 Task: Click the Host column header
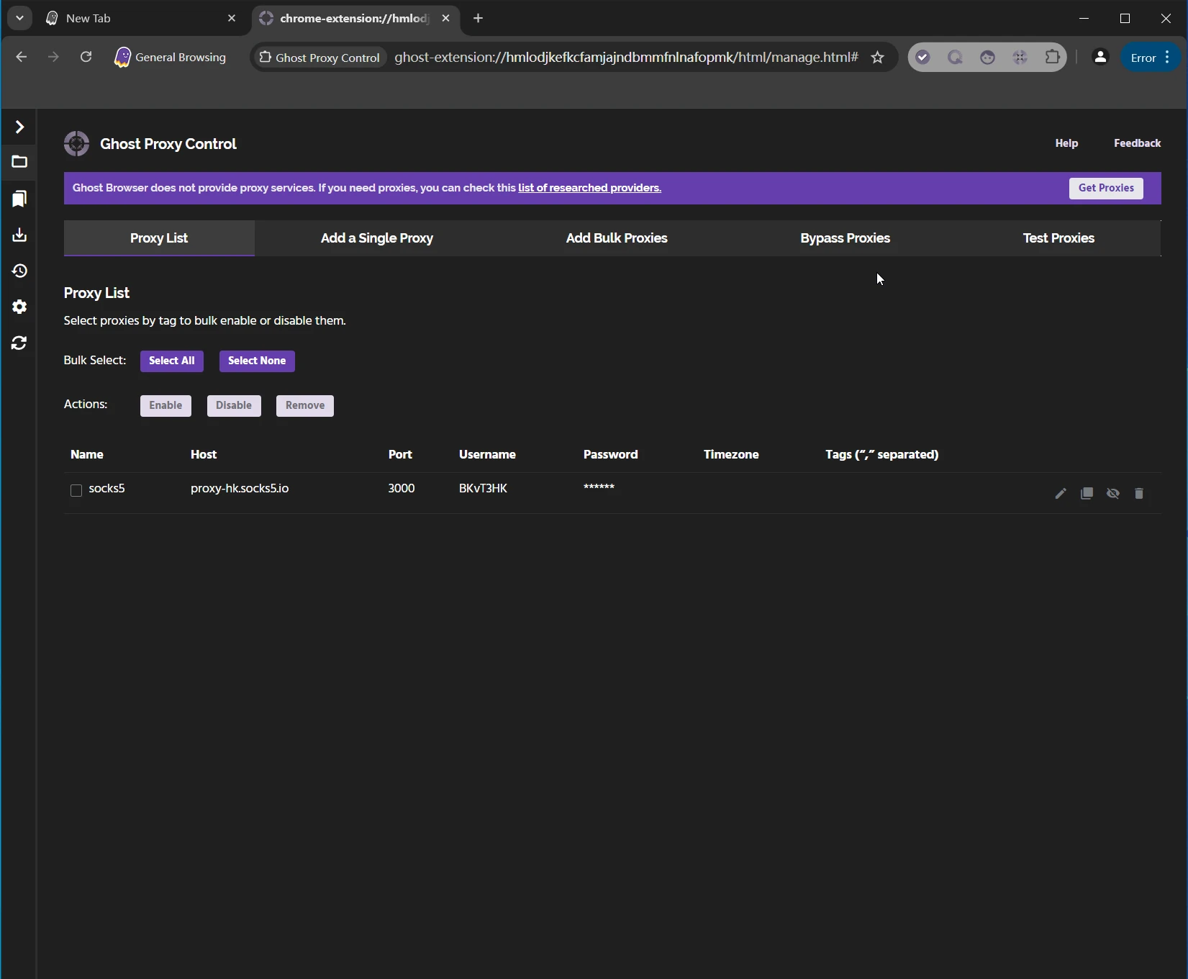pyautogui.click(x=204, y=455)
